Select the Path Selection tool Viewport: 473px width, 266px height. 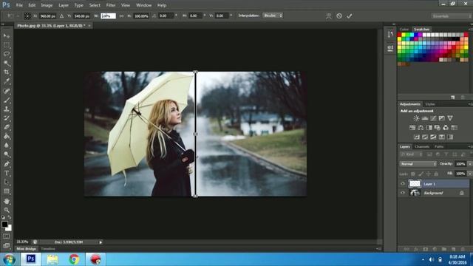coord(7,183)
